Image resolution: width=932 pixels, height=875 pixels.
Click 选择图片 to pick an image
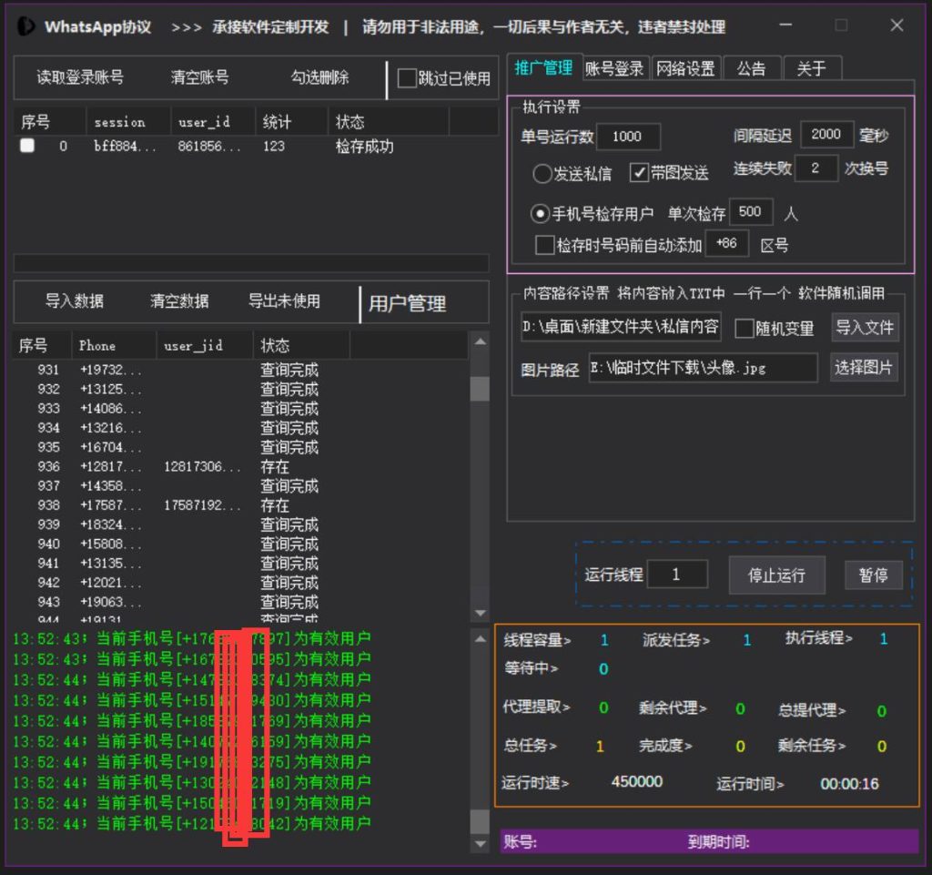(x=864, y=367)
